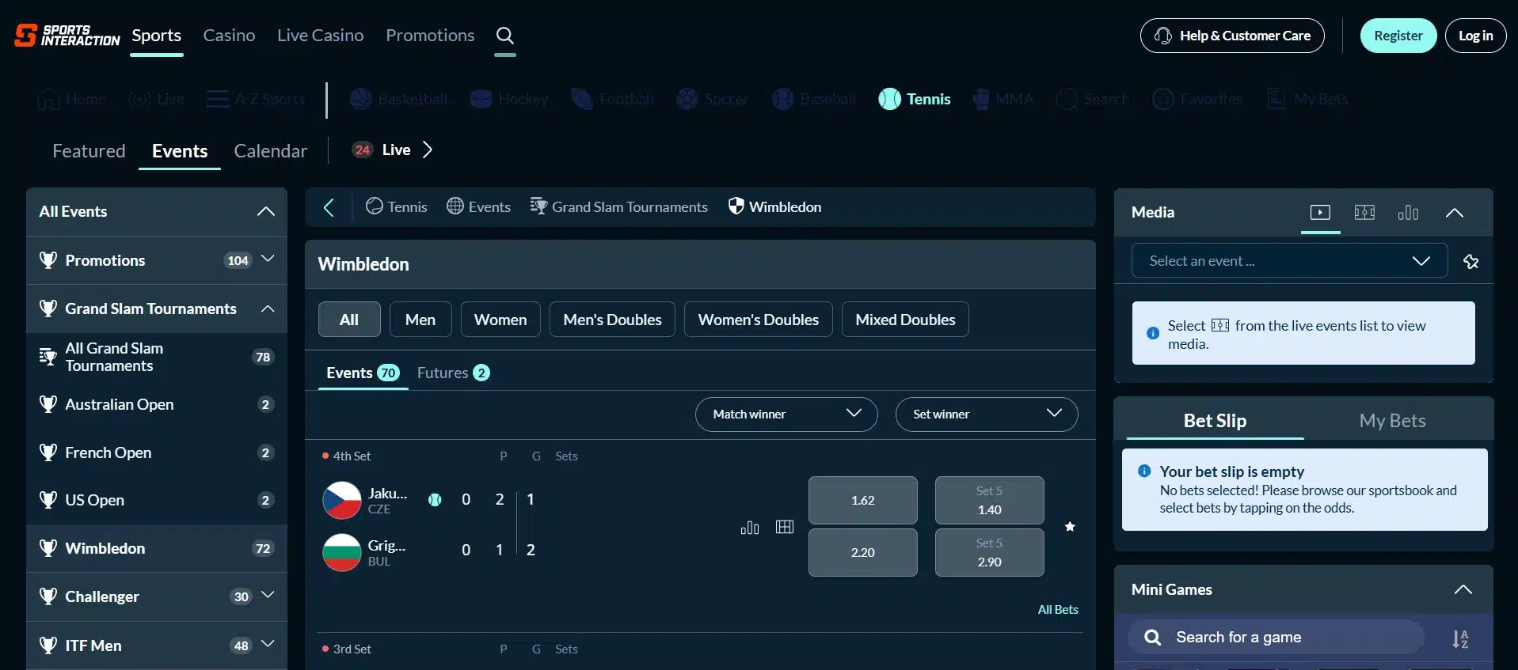This screenshot has width=1518, height=670.
Task: Open Hockey sport shortcut
Action: click(509, 99)
